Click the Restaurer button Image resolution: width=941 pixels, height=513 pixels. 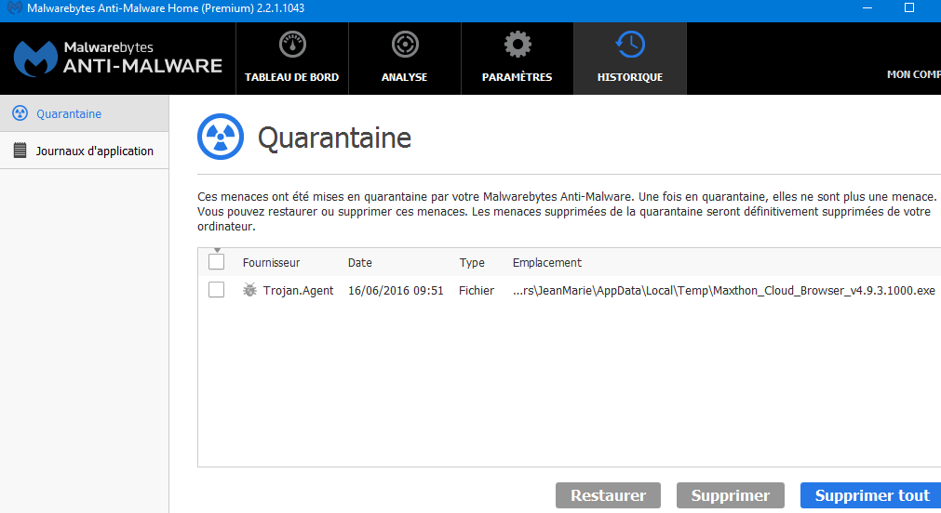608,495
